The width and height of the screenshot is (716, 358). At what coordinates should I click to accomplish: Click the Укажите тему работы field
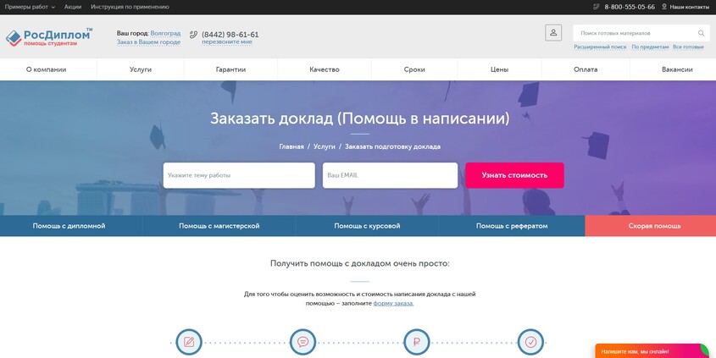(239, 175)
